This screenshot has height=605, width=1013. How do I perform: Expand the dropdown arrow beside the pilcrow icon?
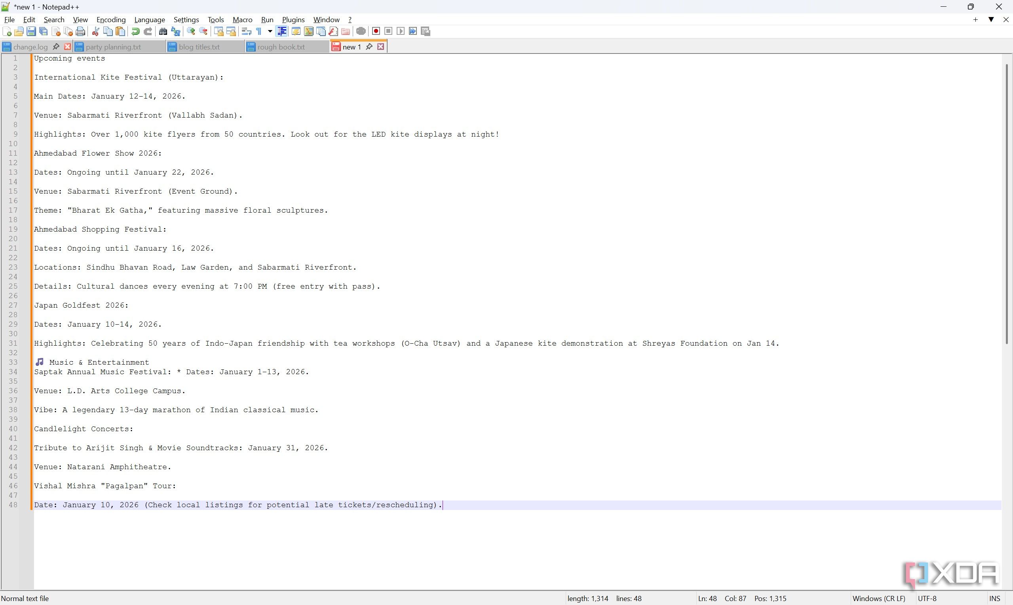(x=270, y=31)
